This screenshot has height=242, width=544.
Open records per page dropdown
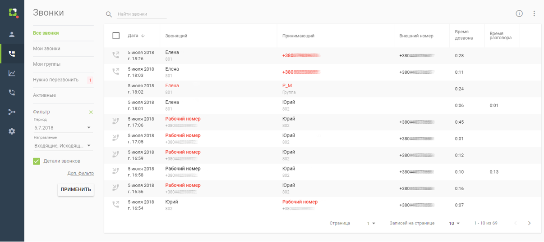[454, 223]
